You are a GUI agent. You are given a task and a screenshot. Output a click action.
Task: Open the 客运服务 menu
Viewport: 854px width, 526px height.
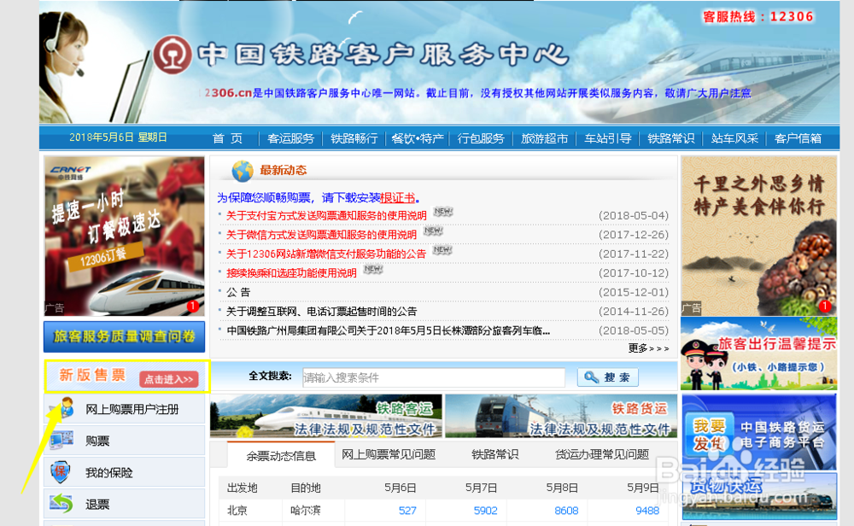291,138
